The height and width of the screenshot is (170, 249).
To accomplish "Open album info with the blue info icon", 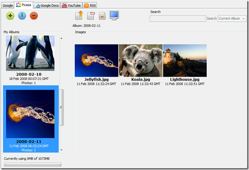I will (22, 16).
